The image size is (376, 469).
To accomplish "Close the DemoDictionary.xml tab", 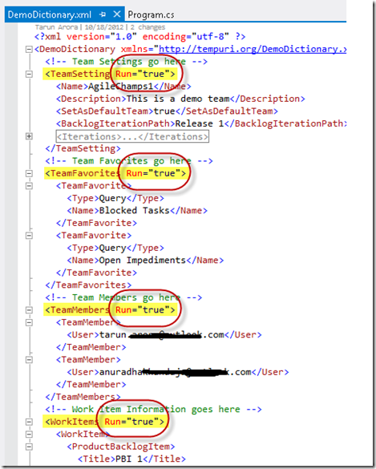I will [x=117, y=14].
